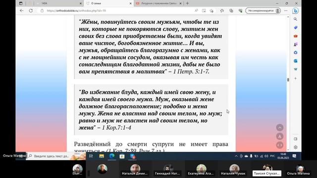Image resolution: width=317 pixels, height=178 pixels.
Task: Reload the page with the refresh icon
Action: click(x=31, y=11)
